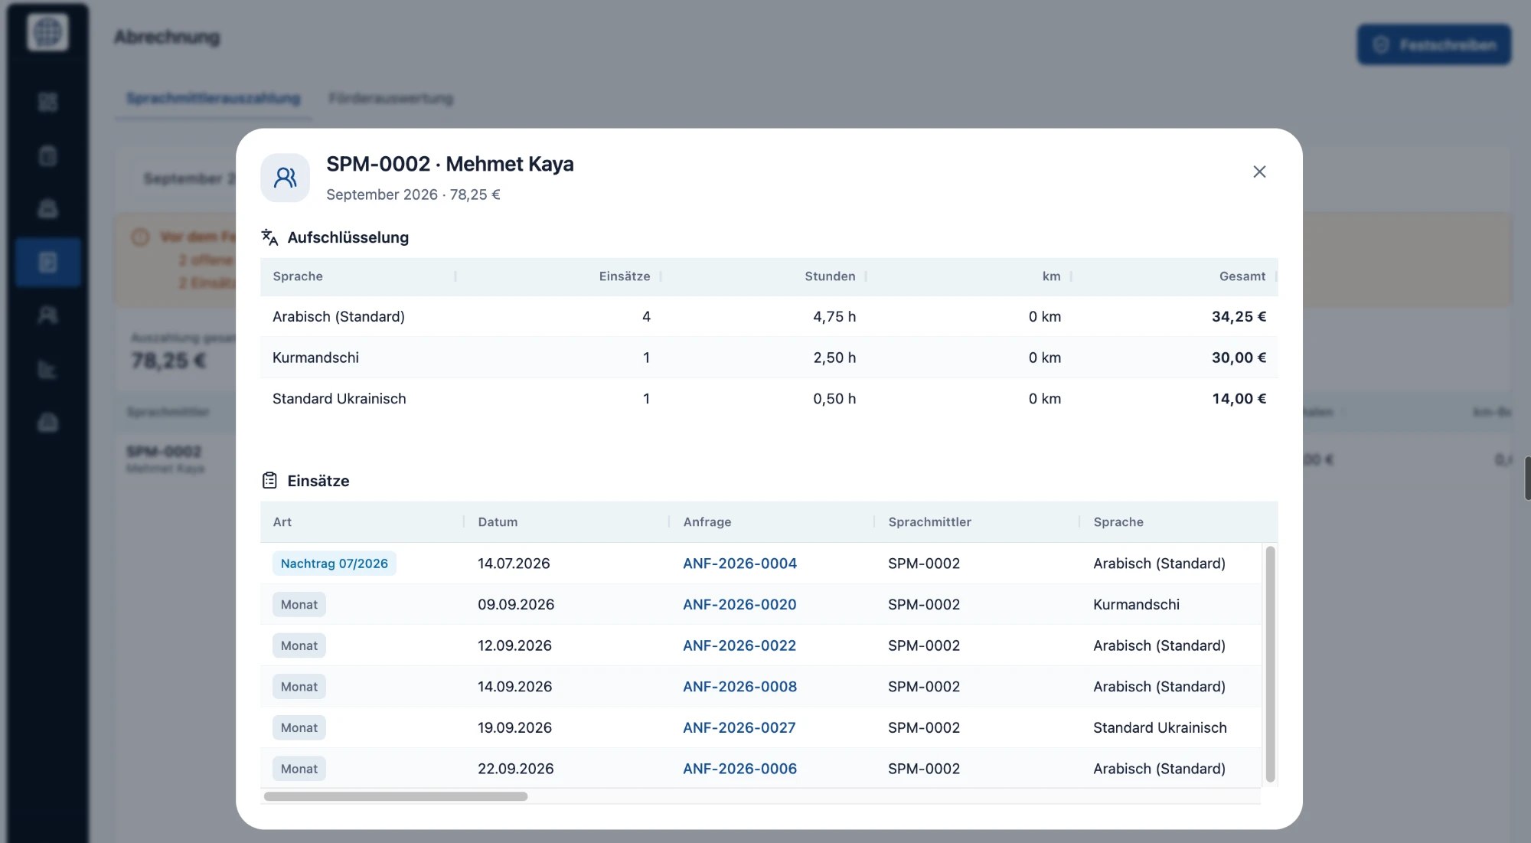Click the Einsätze table Sprache column header
This screenshot has height=843, width=1531.
[1118, 522]
